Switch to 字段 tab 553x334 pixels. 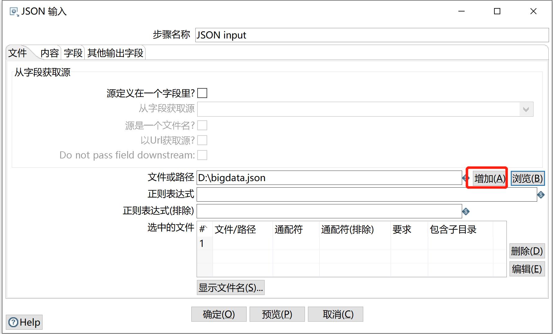[73, 53]
